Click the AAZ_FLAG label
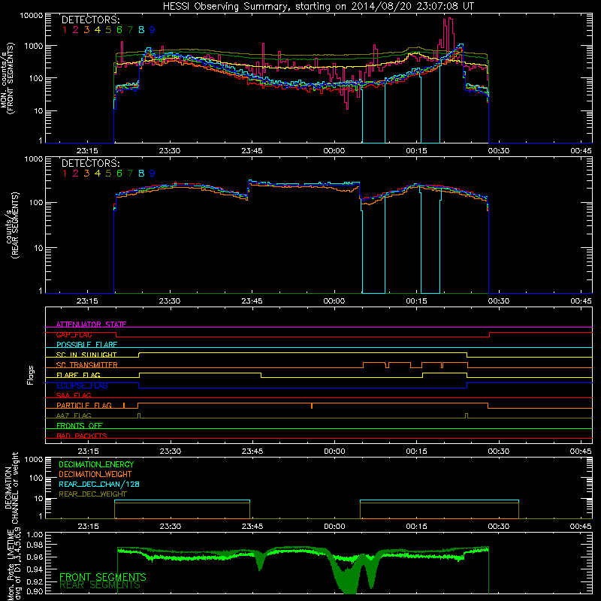601x601 pixels. (74, 415)
